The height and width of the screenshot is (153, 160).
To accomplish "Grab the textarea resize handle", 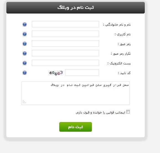I will tap(24, 102).
